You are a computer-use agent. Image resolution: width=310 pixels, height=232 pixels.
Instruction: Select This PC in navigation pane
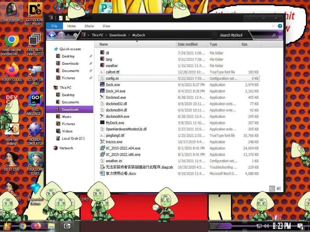[x=65, y=88]
